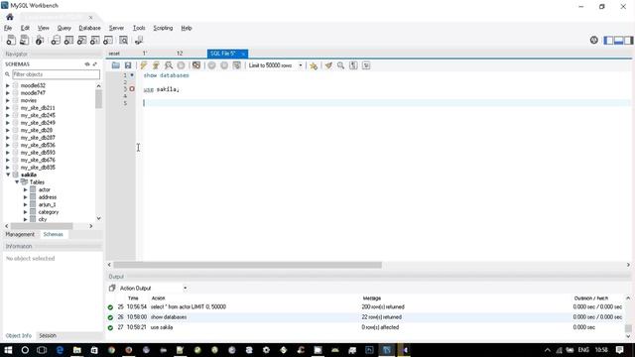Click the create new table icon
Screen dimensions: 635x357
[68, 40]
